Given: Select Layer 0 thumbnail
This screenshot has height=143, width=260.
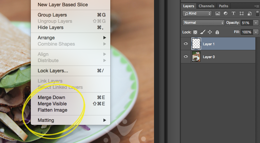Looking at the screenshot, I should tap(196, 56).
